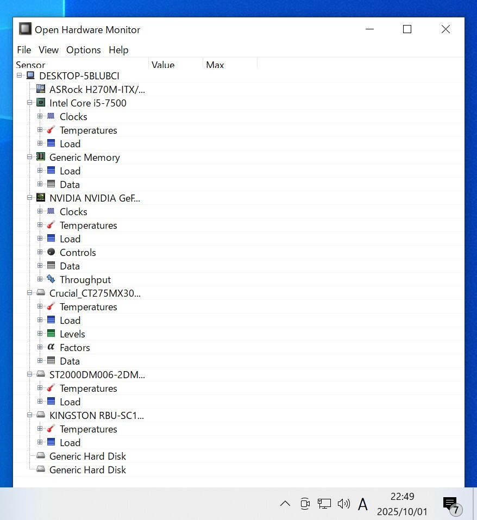Screen dimensions: 477x520
Task: Show hidden system tray icons chevron
Action: point(285,504)
